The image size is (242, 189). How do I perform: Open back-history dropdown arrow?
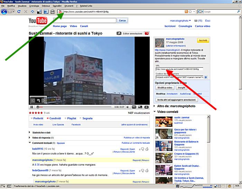[x=13, y=12]
